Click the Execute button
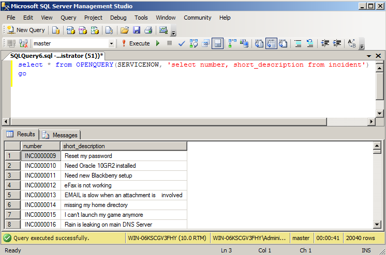Screen dimensions: 386x255 tap(136, 43)
